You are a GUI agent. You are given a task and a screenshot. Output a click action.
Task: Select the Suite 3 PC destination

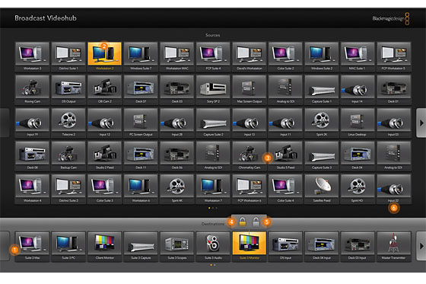(x=68, y=247)
